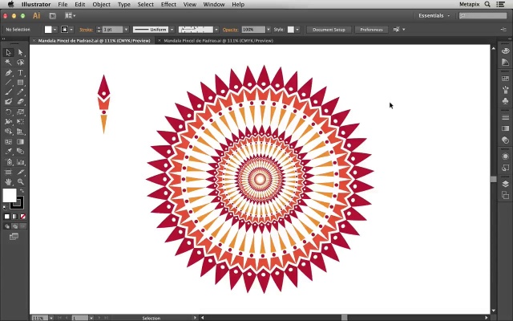This screenshot has height=321, width=513.
Task: Select the Pen tool
Action: (8, 72)
